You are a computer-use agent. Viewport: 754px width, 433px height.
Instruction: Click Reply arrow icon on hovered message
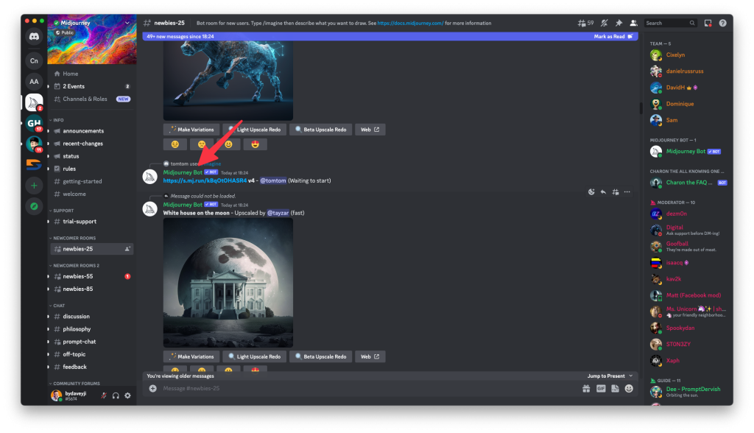603,192
